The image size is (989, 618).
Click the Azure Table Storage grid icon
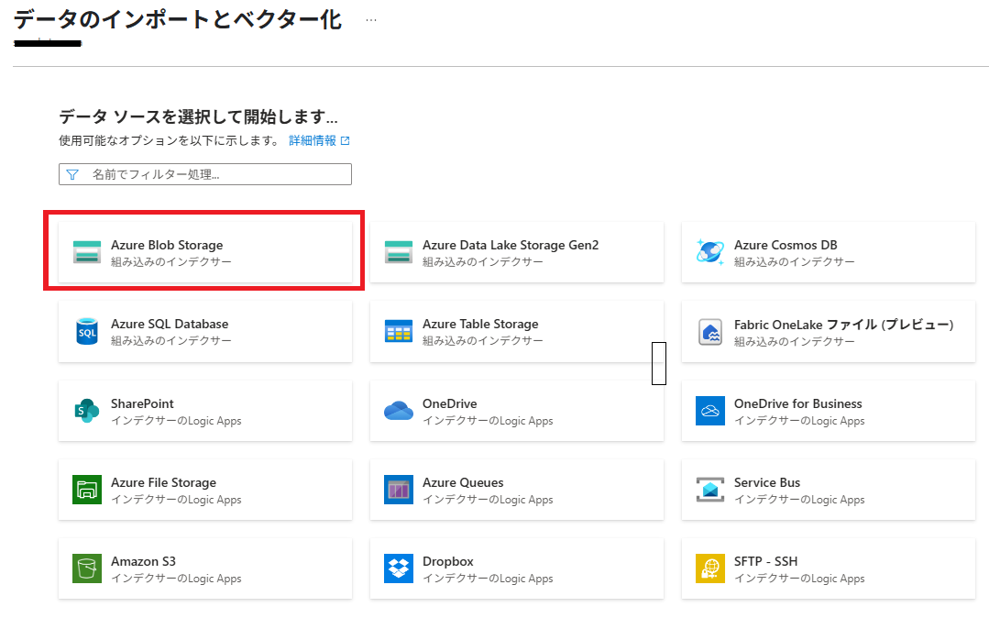pos(399,331)
